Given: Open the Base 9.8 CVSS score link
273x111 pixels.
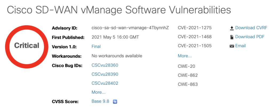Looking at the screenshot, I should [x=100, y=101].
